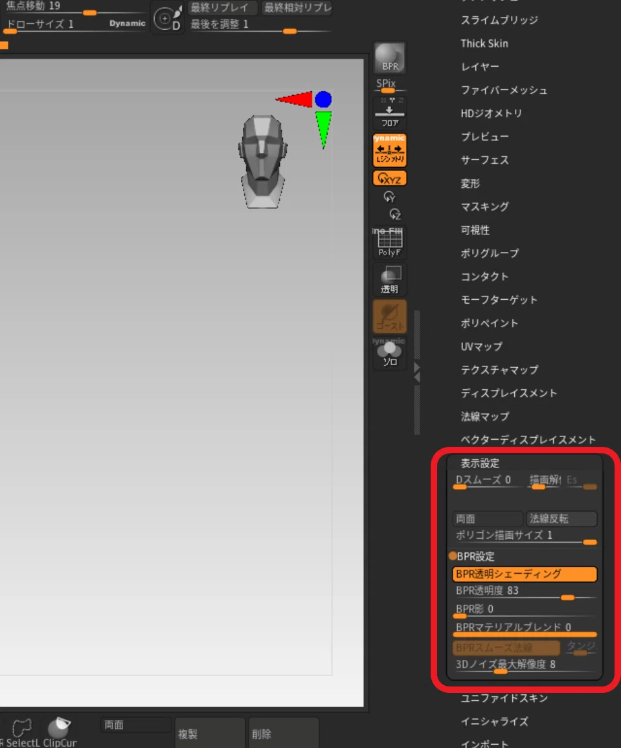Toggle XYZ rotation mode icon
621x748 pixels.
click(x=390, y=178)
